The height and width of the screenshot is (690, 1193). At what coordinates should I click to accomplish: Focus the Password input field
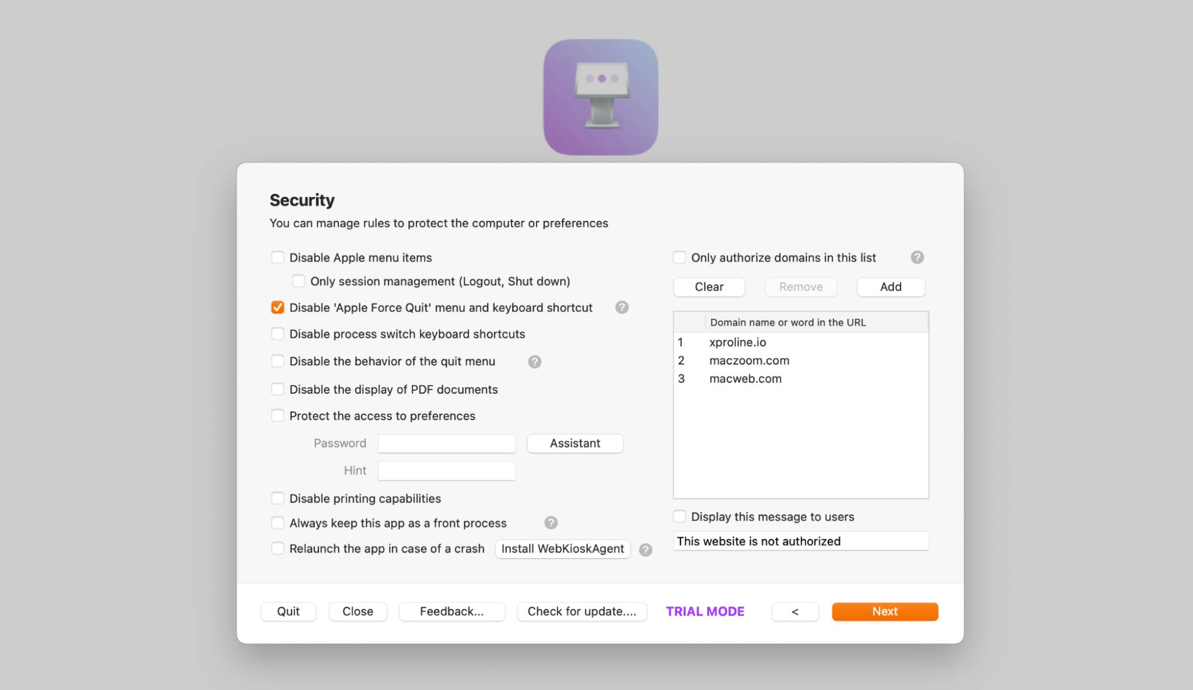[446, 443]
